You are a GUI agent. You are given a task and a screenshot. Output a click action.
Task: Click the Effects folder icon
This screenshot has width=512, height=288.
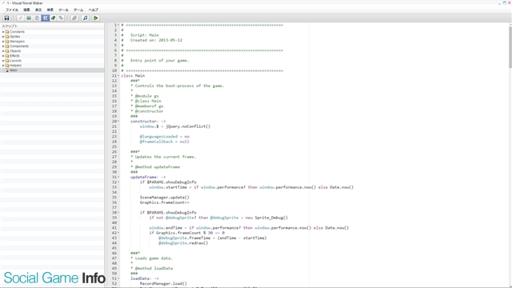tap(7, 56)
